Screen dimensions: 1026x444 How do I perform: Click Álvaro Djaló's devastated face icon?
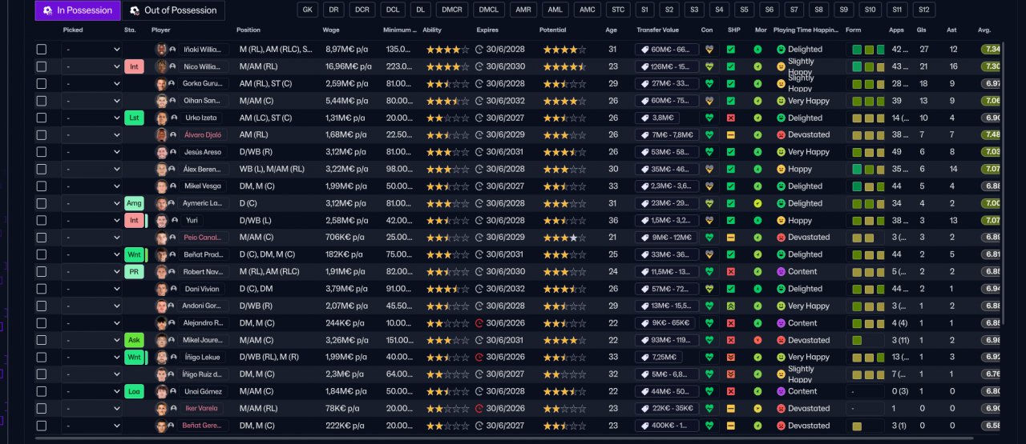[x=782, y=135]
